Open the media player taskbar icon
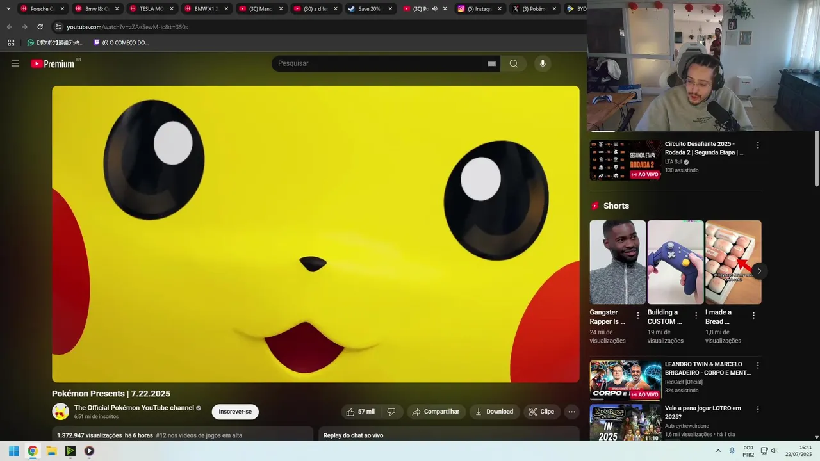 (x=89, y=451)
